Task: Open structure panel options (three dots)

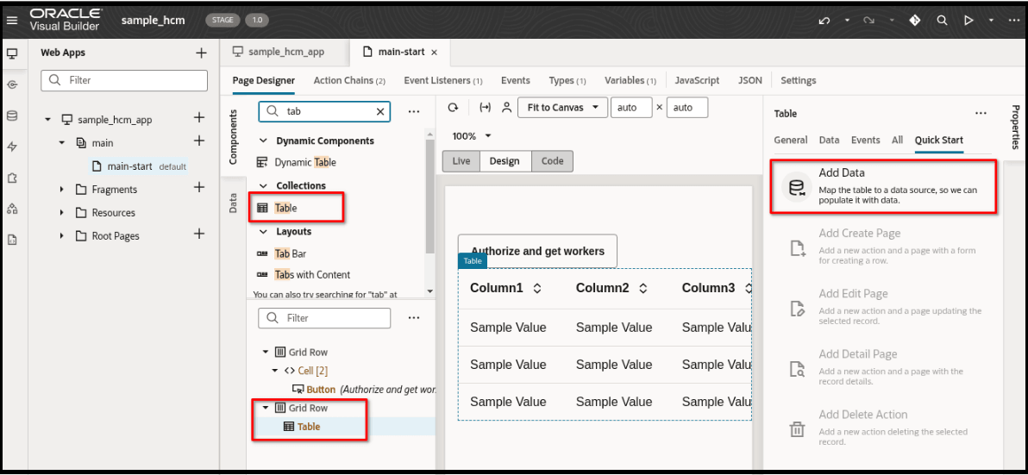Action: coord(414,318)
